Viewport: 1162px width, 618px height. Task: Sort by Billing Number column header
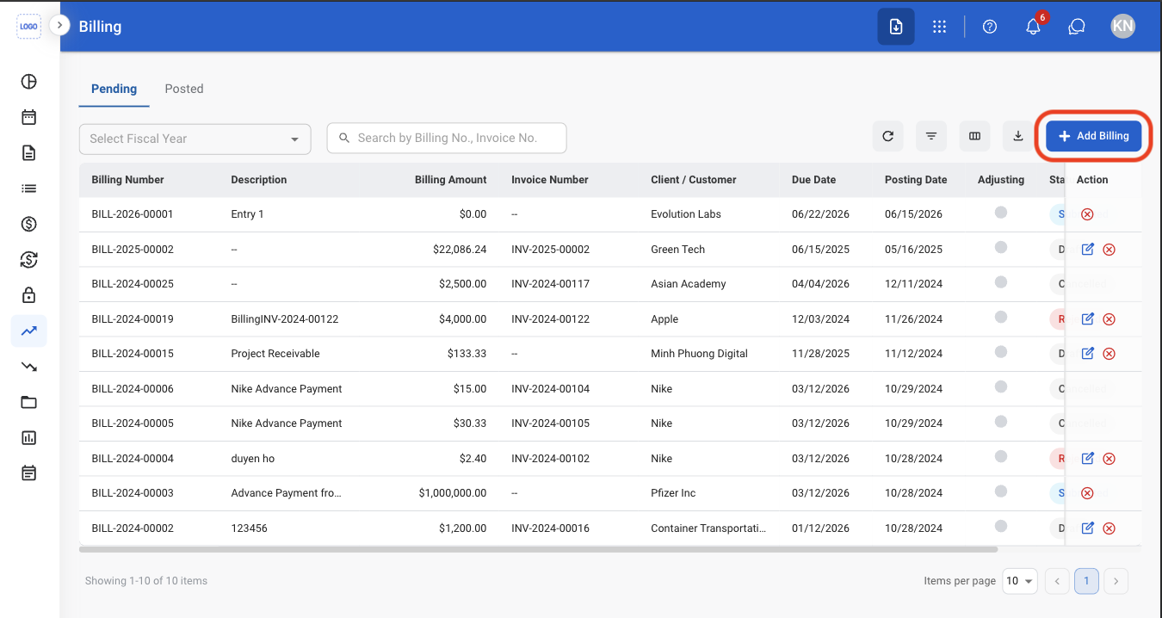pos(127,180)
